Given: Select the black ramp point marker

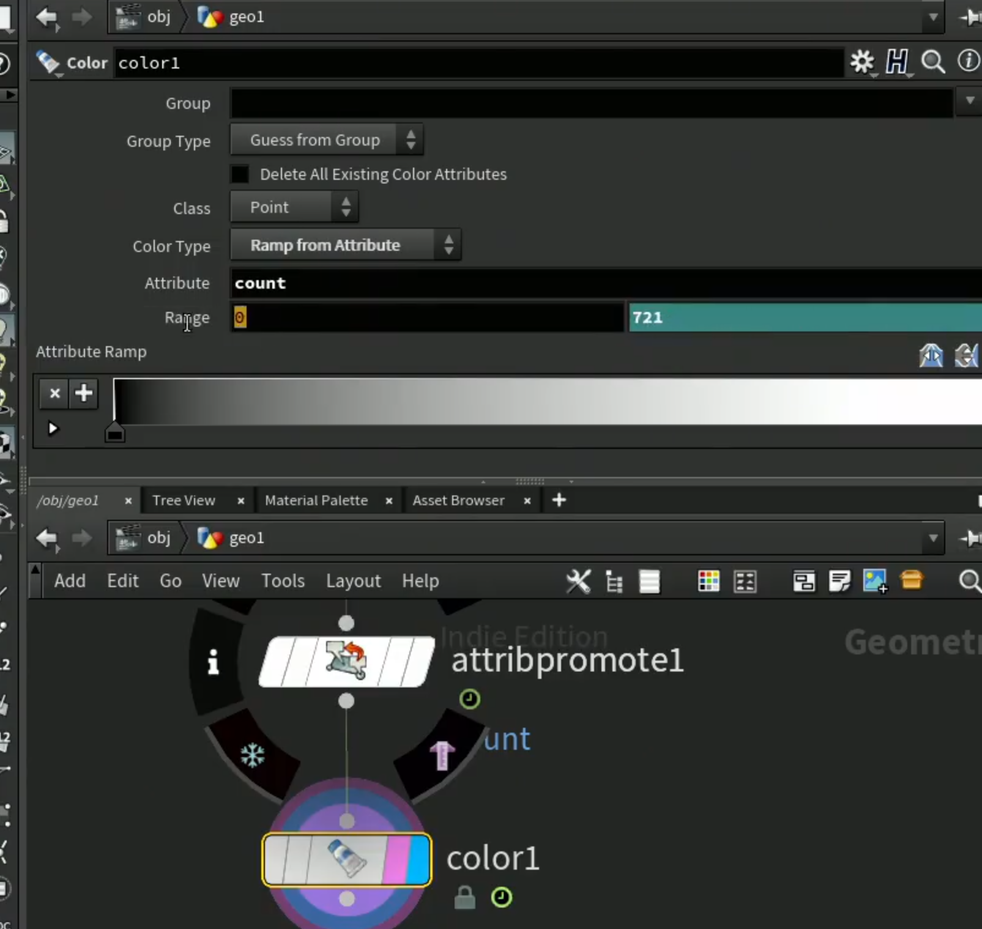Looking at the screenshot, I should 114,432.
